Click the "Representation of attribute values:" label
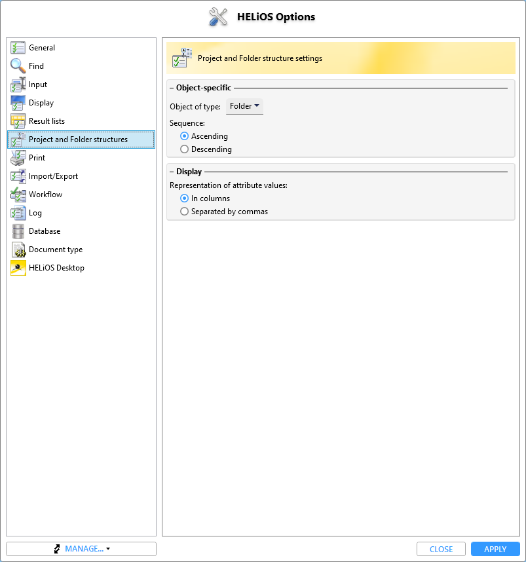Viewport: 526px width, 562px height. click(229, 185)
